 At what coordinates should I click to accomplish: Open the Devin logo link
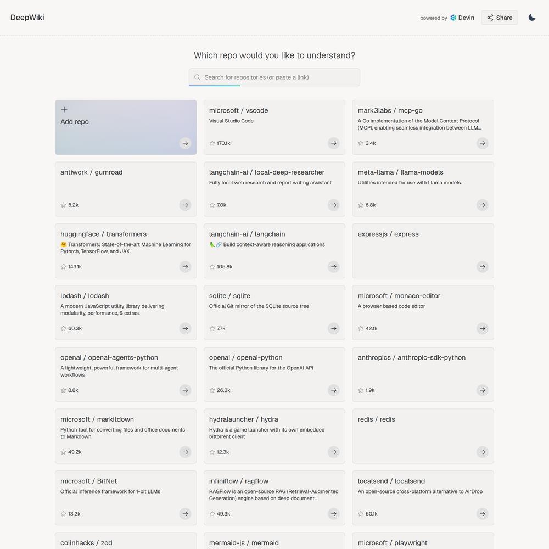point(462,18)
